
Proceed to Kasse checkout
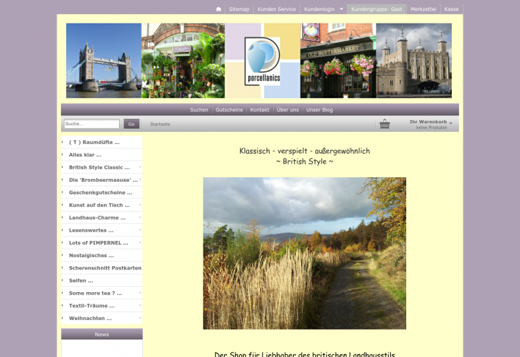pos(451,9)
